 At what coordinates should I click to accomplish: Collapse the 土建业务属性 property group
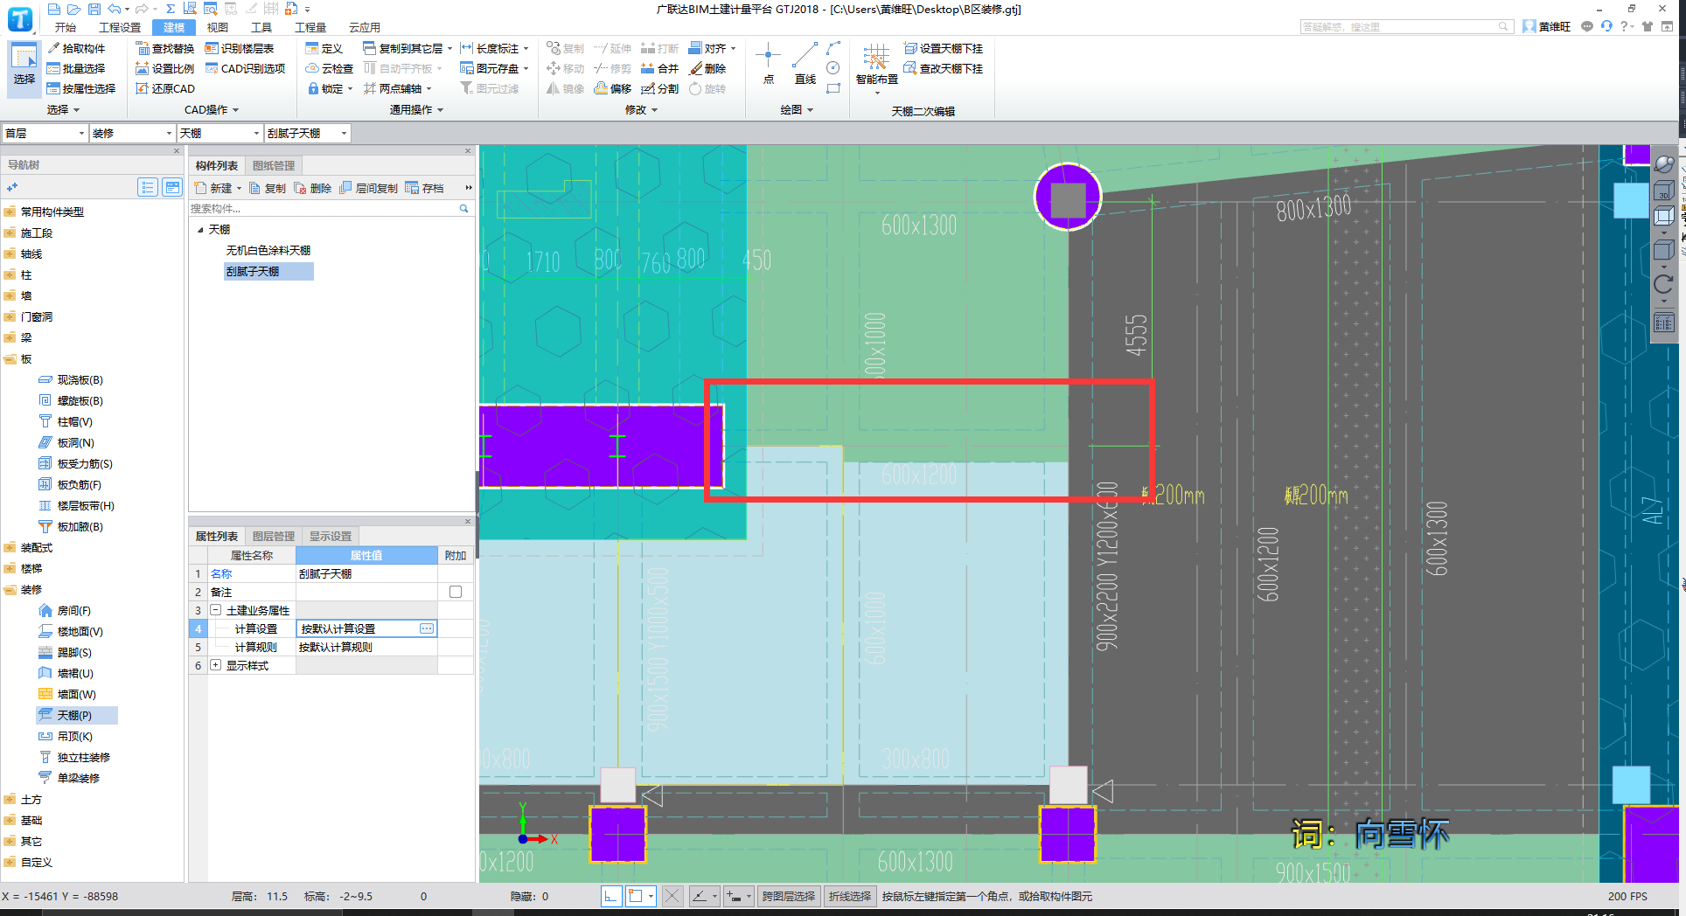215,610
